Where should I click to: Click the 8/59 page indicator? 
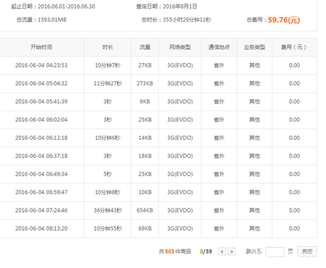pyautogui.click(x=206, y=251)
